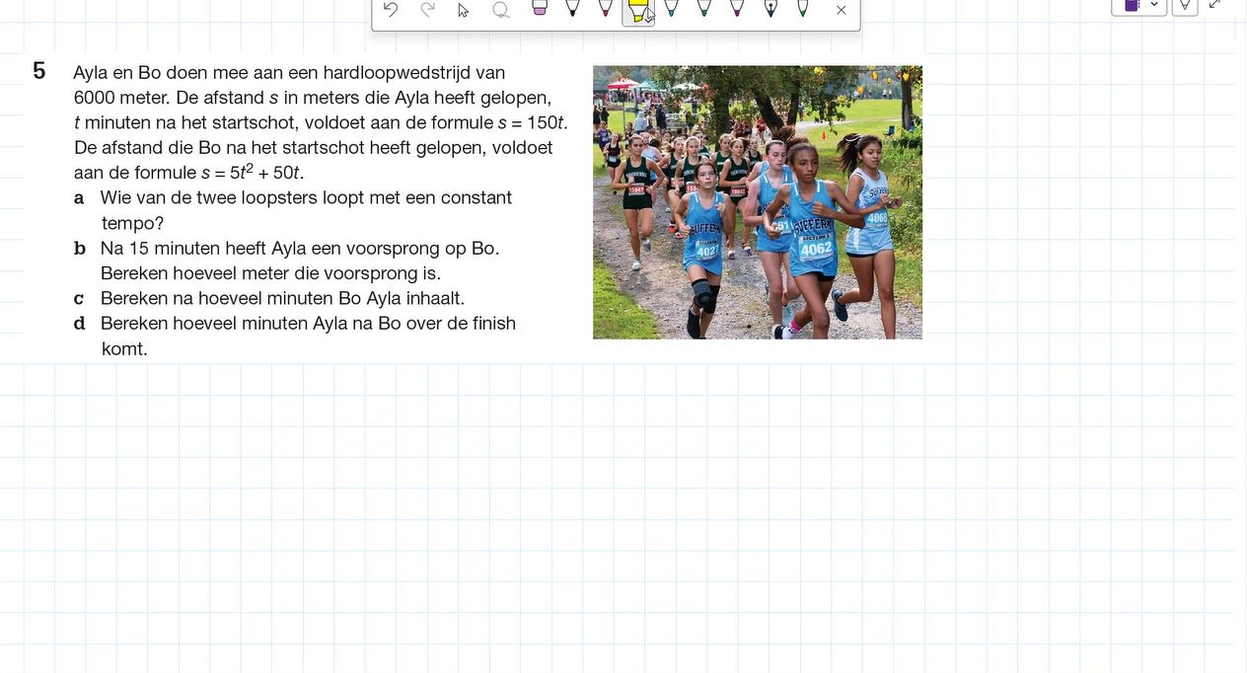Click the exercise number 5
The width and height of the screenshot is (1247, 673).
coord(38,71)
